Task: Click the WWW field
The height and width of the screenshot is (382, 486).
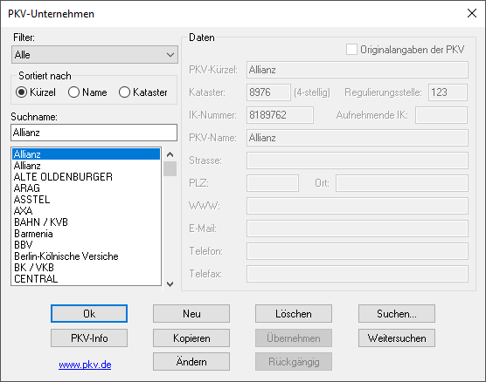Action: [x=358, y=206]
